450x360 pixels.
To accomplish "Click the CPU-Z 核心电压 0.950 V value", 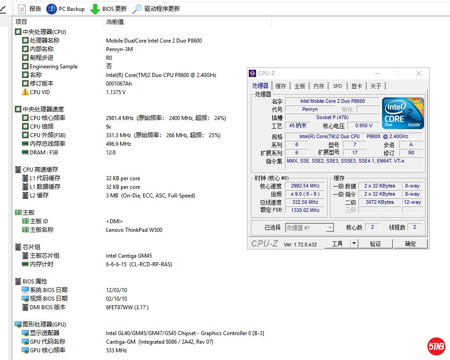I will click(x=363, y=125).
